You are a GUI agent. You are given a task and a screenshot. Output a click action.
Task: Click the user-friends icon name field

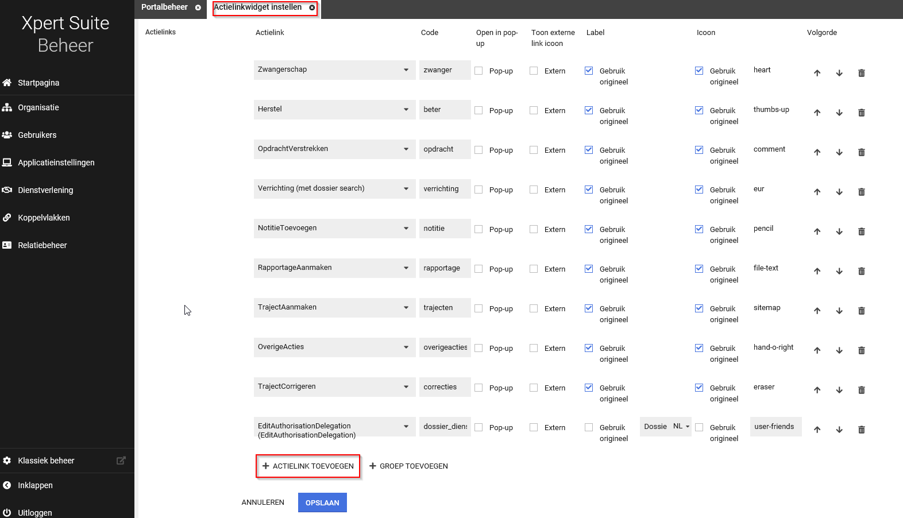pyautogui.click(x=775, y=426)
